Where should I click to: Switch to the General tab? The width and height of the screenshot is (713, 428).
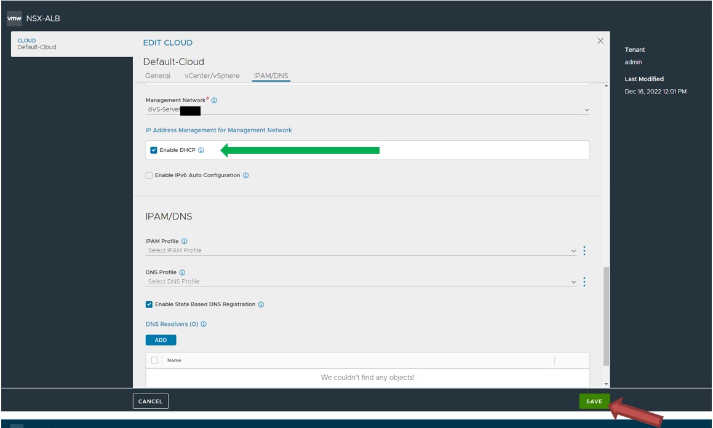(157, 76)
